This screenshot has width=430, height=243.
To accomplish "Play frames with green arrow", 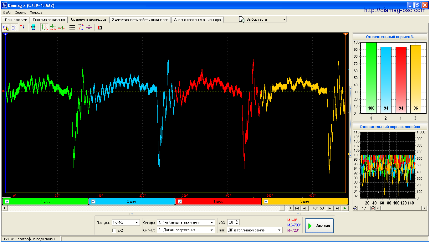I will point(345,208).
